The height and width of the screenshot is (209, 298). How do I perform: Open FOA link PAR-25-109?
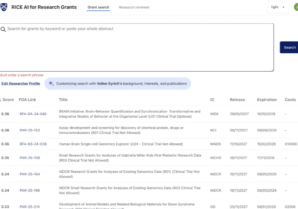30,158
